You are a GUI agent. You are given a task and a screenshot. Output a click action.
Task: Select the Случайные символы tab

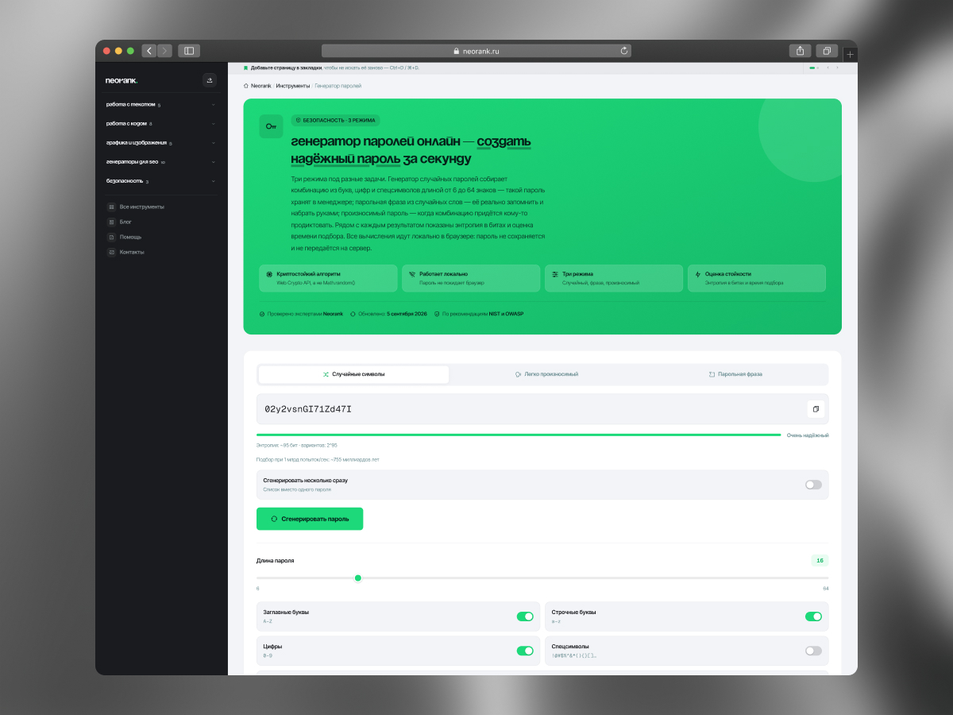[353, 374]
